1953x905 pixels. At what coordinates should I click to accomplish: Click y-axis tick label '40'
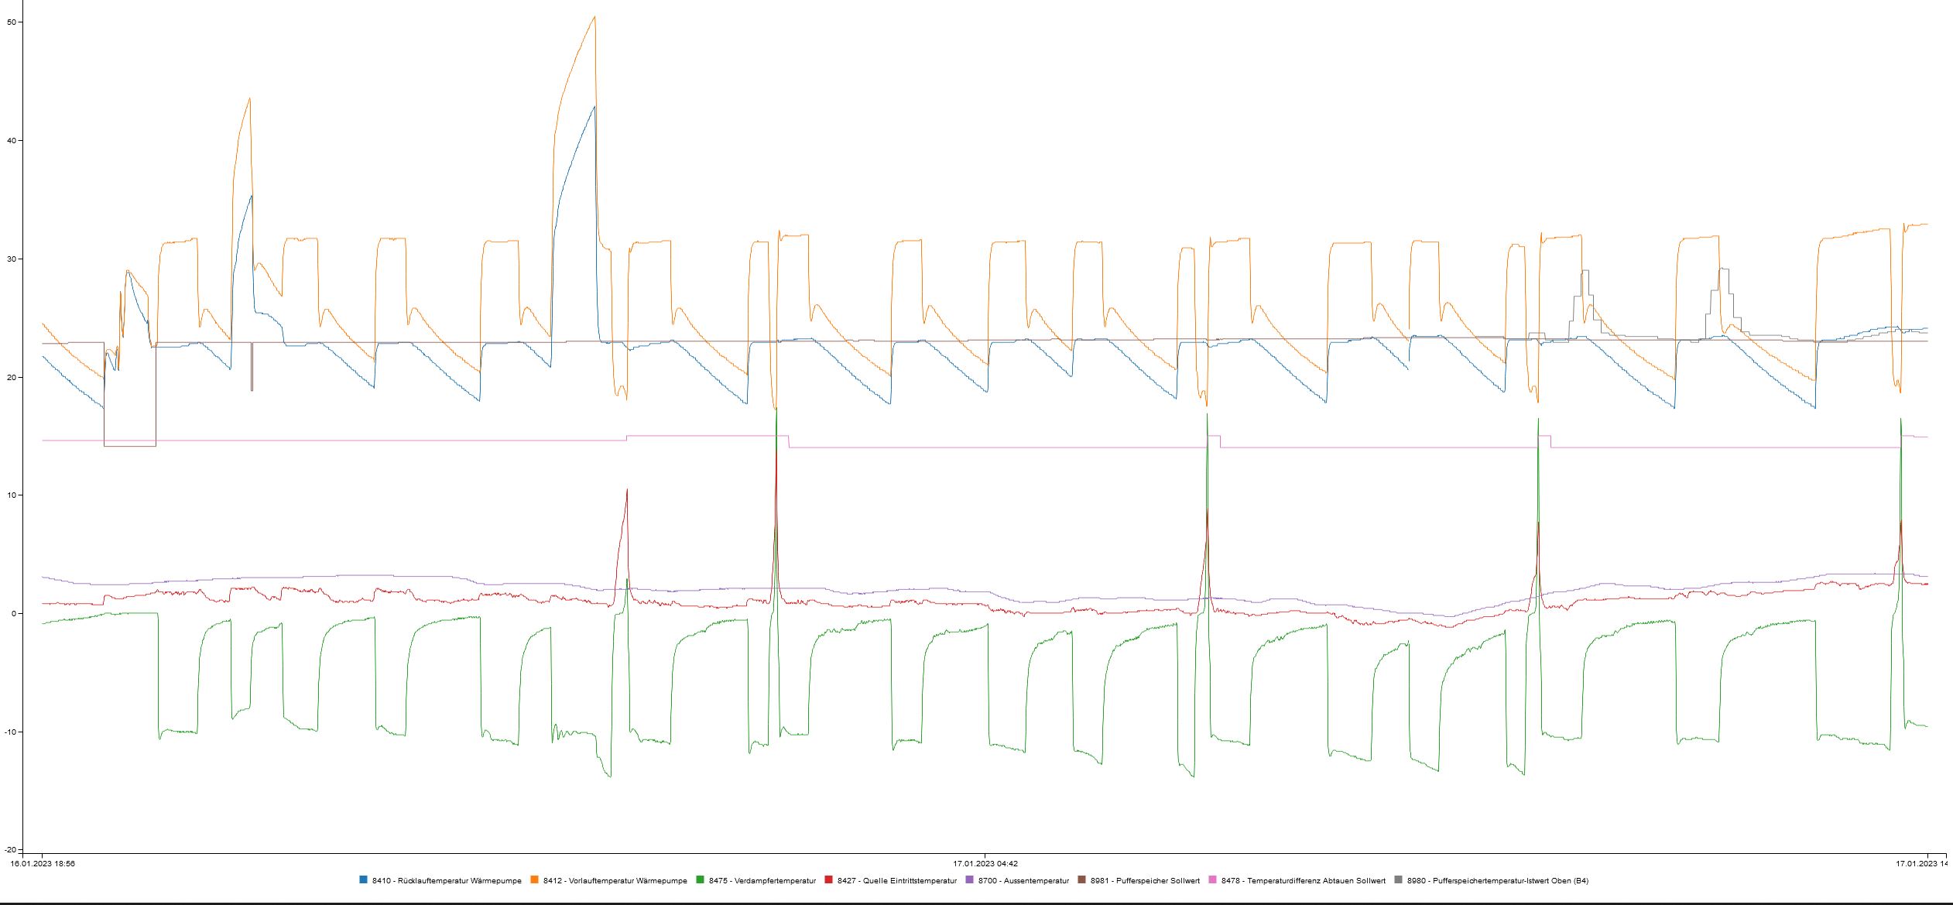(11, 141)
